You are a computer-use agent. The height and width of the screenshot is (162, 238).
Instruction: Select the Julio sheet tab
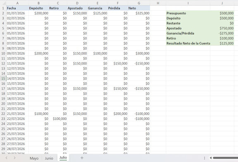pyautogui.click(x=63, y=158)
